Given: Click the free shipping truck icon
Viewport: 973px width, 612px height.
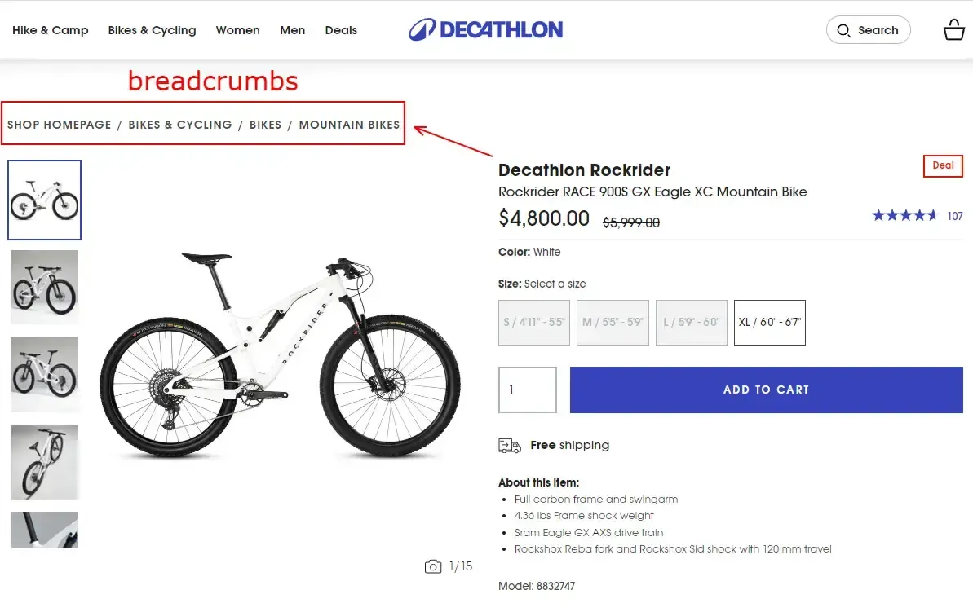Looking at the screenshot, I should coord(508,445).
